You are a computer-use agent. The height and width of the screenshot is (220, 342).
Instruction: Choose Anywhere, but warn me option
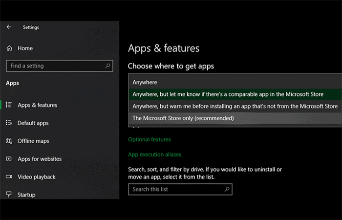point(235,106)
